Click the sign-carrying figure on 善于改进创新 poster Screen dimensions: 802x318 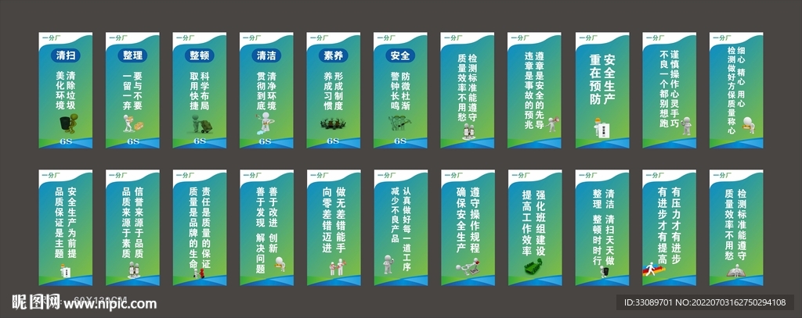pos(280,264)
